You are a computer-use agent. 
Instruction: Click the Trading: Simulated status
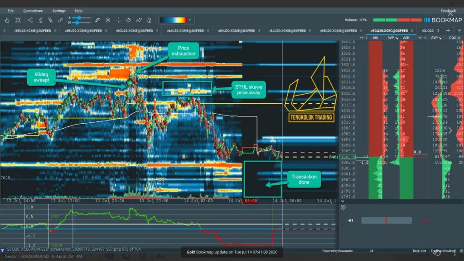[443, 251]
